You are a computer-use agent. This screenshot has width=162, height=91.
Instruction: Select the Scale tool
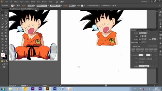pos(6,30)
